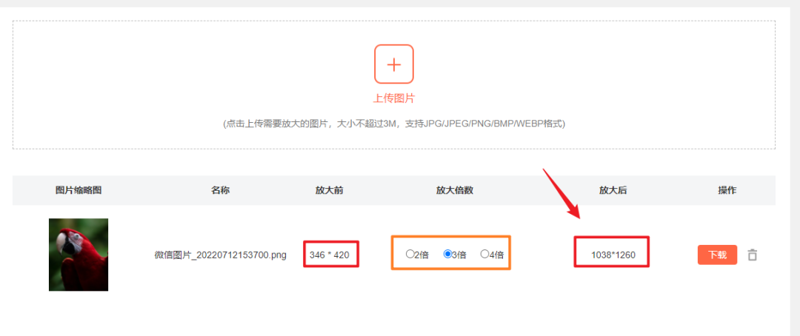Screen dimensions: 800x336
Task: Click the 放大后 column header
Action: coord(613,190)
